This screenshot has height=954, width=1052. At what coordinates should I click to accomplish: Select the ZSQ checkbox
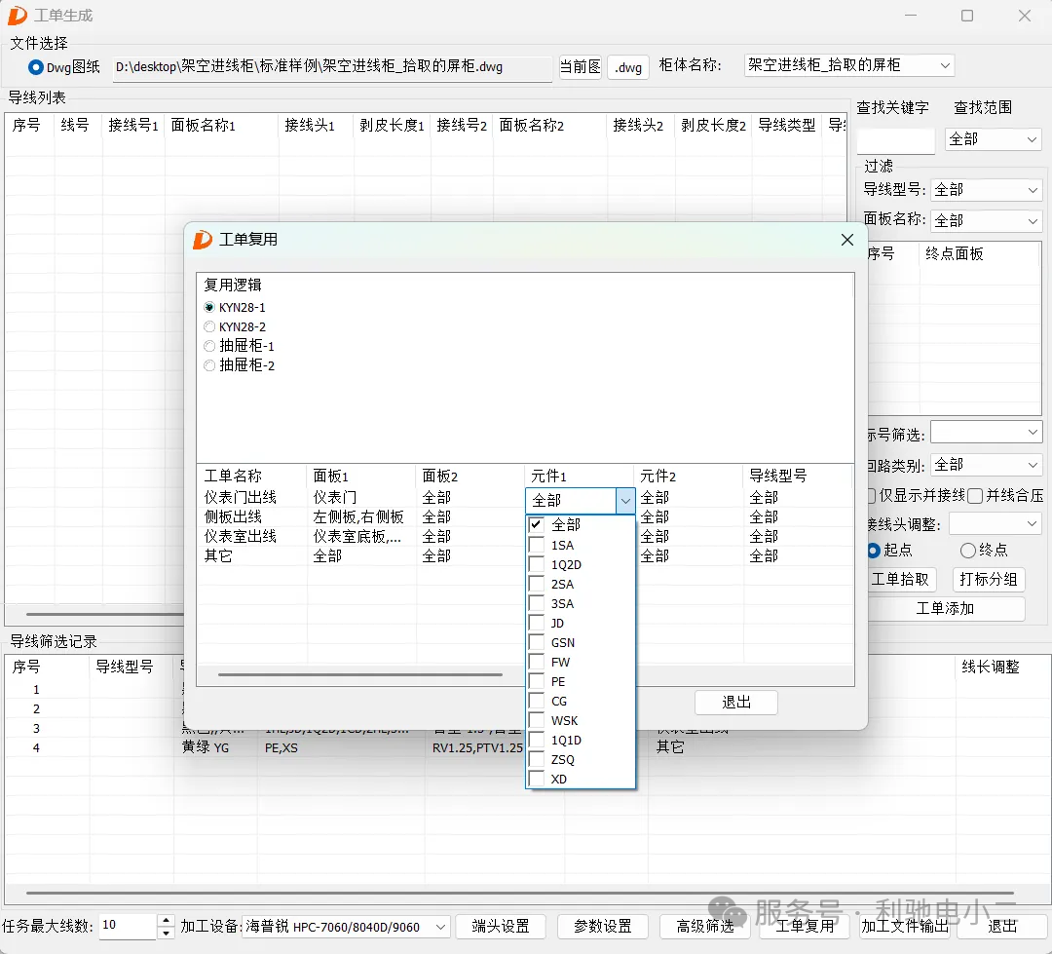536,759
